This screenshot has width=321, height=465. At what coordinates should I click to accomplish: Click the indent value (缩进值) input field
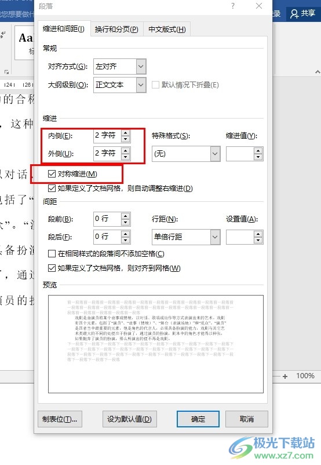tap(240, 154)
